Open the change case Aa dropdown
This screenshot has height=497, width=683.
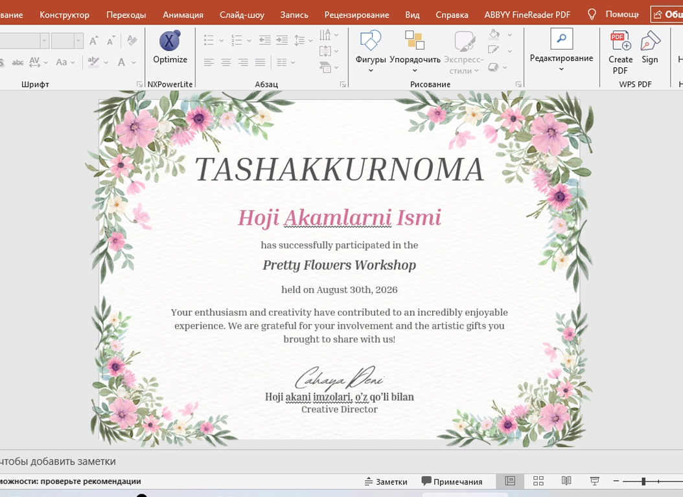tap(65, 62)
